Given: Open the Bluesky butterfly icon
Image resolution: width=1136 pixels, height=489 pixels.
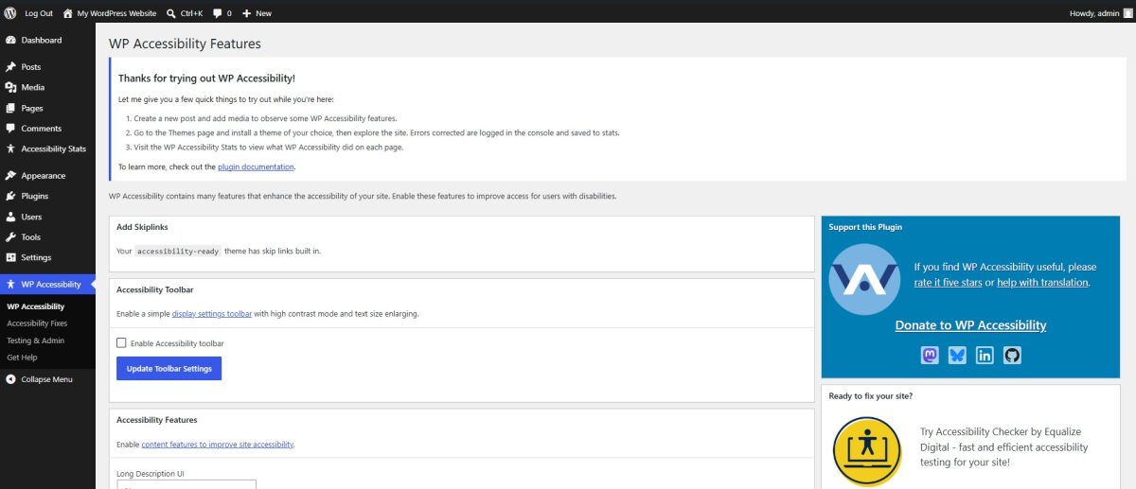Looking at the screenshot, I should point(957,356).
